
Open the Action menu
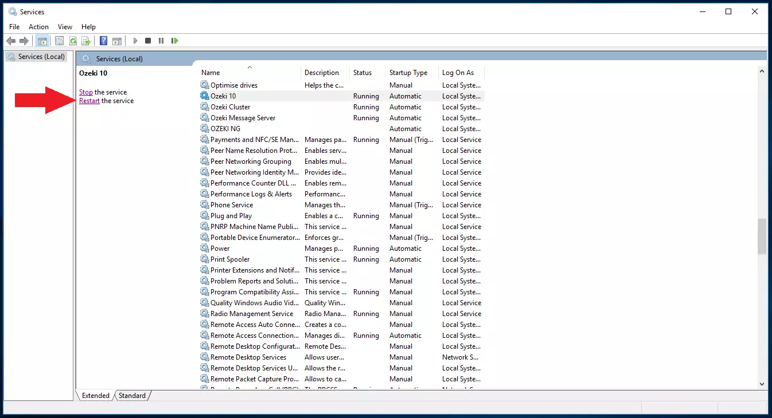point(38,26)
